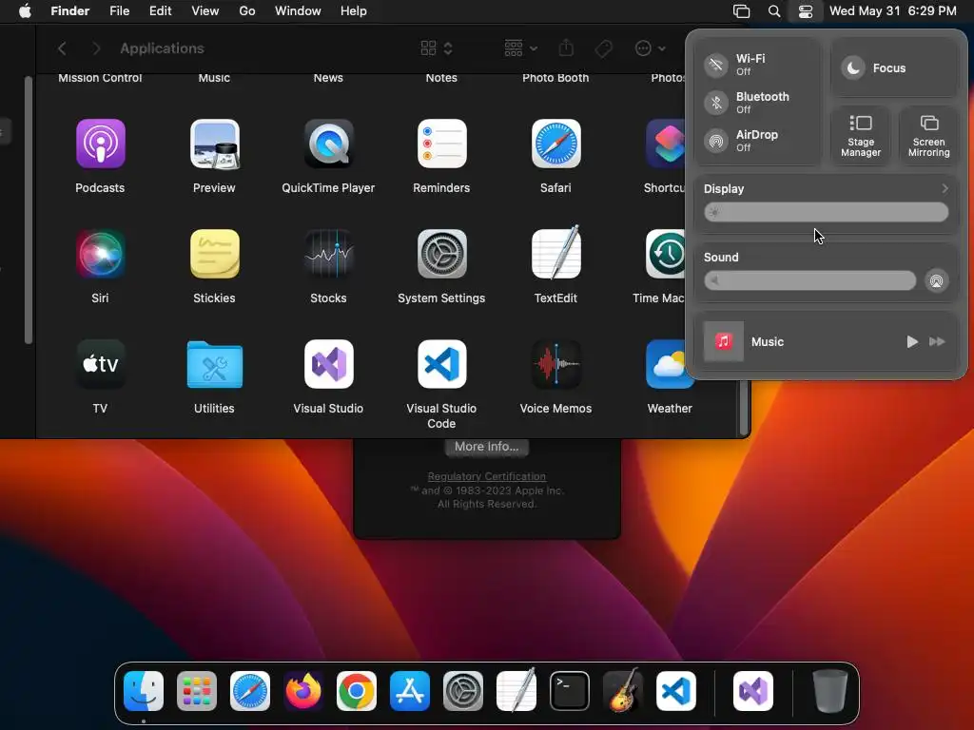Expand the Display settings chevron
The width and height of the screenshot is (974, 730).
(945, 188)
